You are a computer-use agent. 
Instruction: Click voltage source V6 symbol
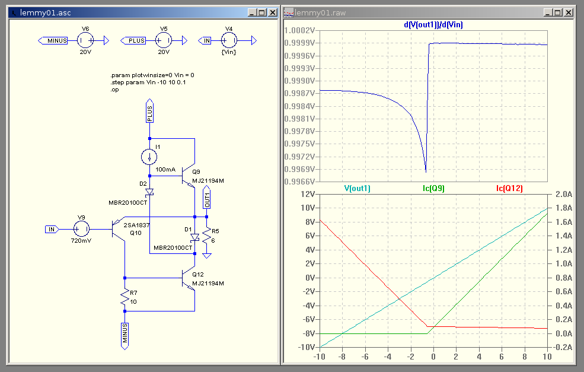click(85, 40)
